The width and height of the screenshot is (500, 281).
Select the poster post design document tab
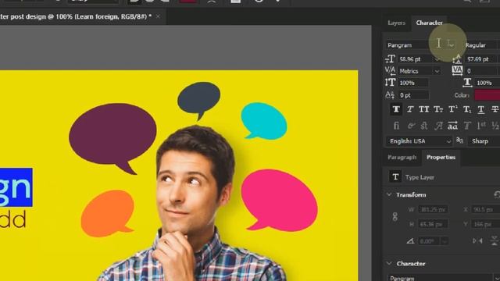click(x=76, y=16)
